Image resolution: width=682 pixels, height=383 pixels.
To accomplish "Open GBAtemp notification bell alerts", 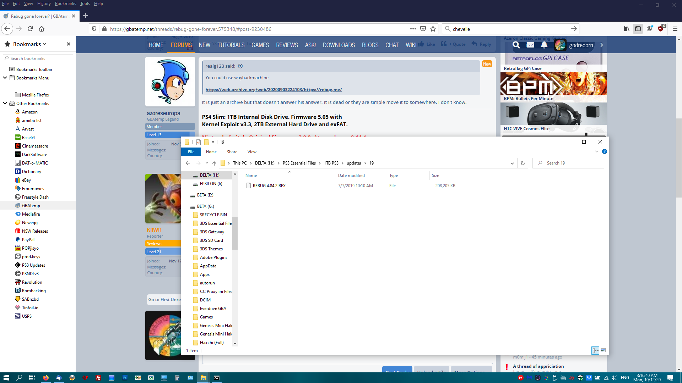I will pyautogui.click(x=544, y=45).
